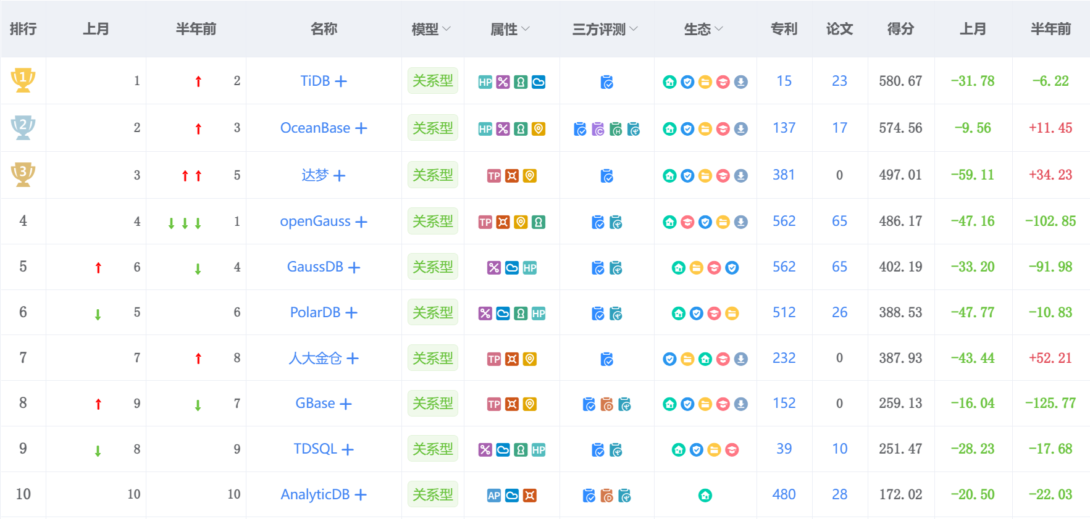
Task: Click the yellow pin icon in 人大金仓 row
Action: 530,359
